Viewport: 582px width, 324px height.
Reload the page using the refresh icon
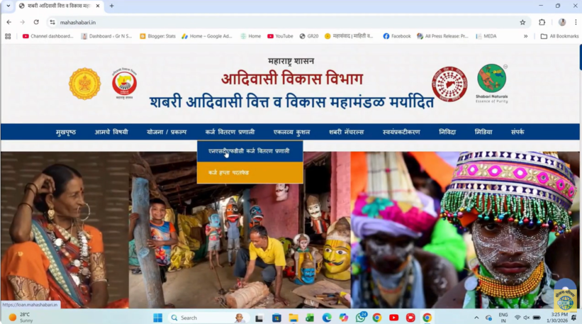pyautogui.click(x=36, y=22)
